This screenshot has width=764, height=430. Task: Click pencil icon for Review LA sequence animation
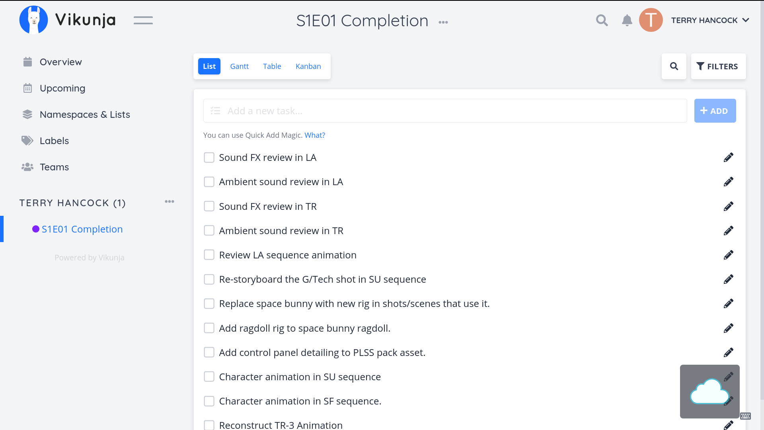coord(728,255)
